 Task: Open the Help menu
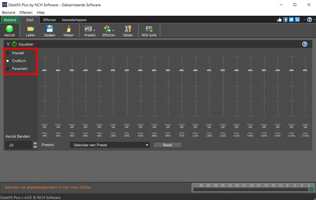tap(41, 13)
